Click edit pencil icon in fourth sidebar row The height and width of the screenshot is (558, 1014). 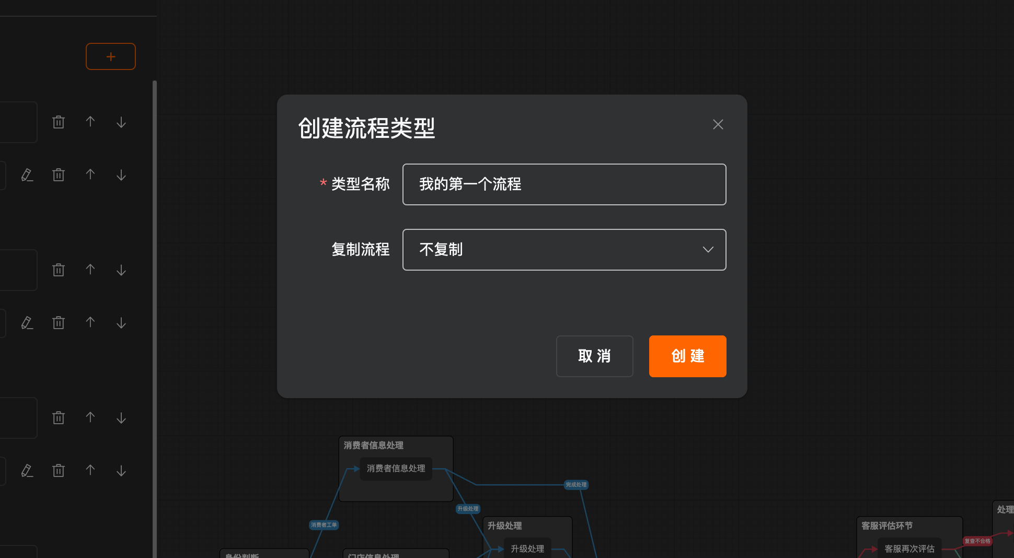27,323
